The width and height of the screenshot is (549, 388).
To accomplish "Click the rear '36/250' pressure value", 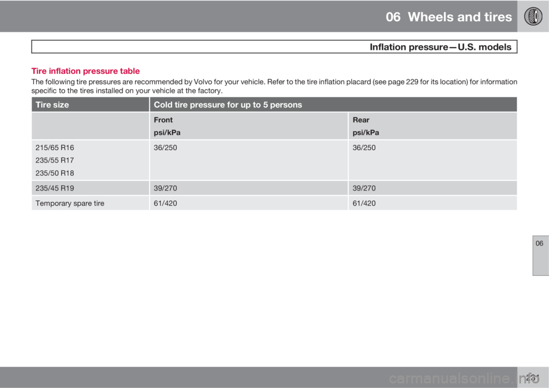I will pyautogui.click(x=364, y=148).
